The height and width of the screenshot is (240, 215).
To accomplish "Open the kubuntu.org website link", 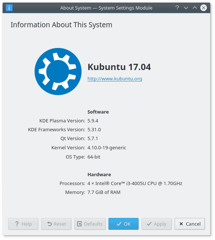I will point(115,79).
